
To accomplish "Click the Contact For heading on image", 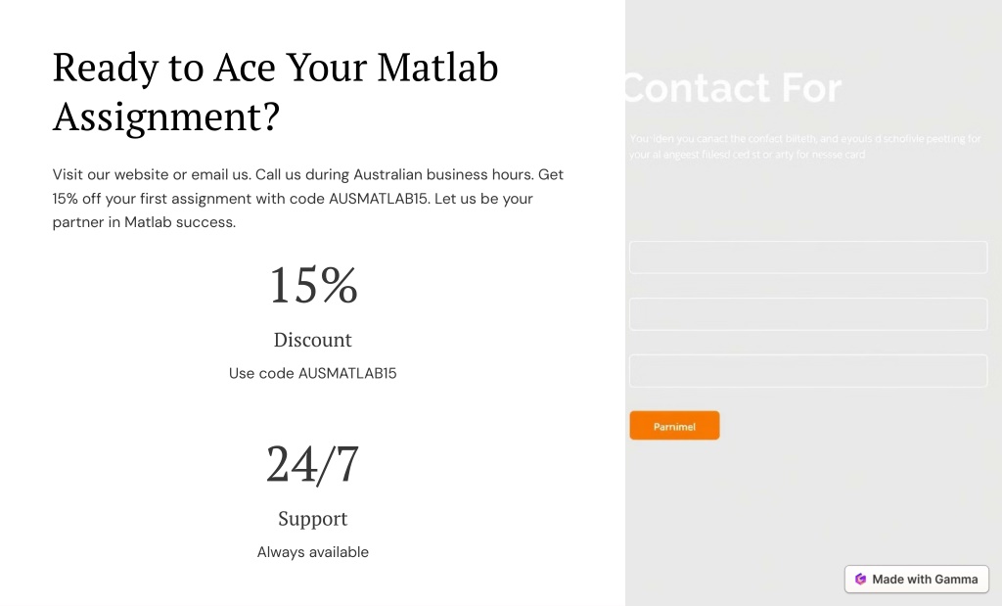I will pyautogui.click(x=734, y=87).
